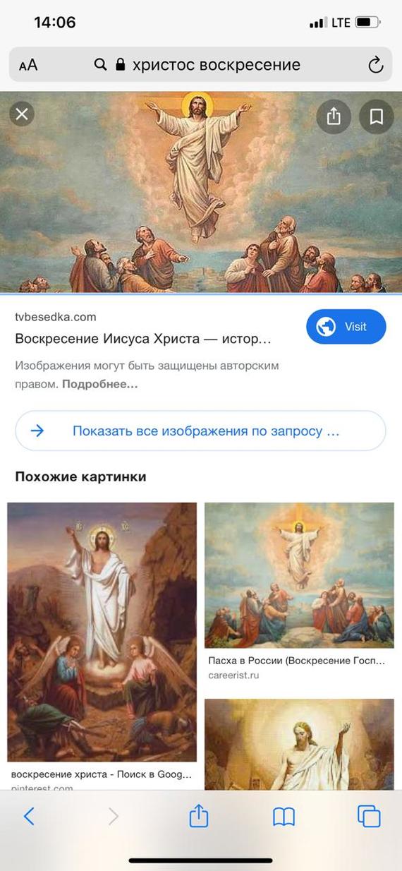Tap the Safari back arrow
The width and height of the screenshot is (402, 871).
29,817
